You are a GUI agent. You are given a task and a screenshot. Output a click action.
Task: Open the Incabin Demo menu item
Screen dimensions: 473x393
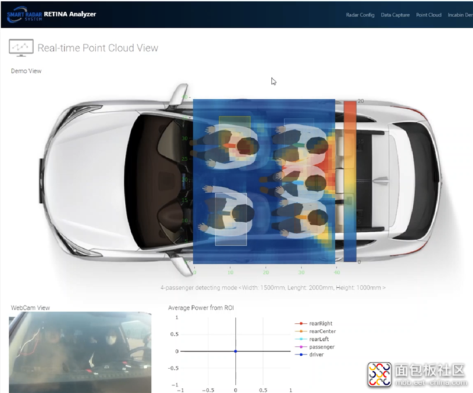[x=461, y=15]
